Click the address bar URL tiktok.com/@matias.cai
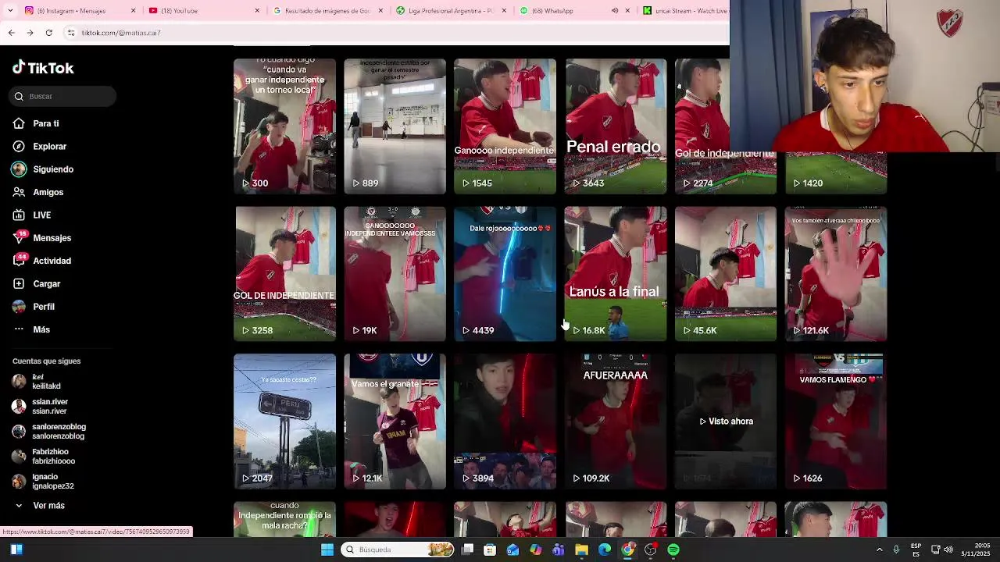Screen dimensions: 1000x562 click(121, 33)
